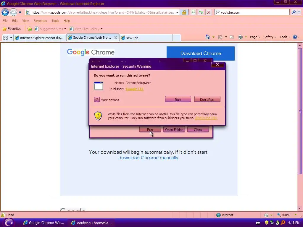Close the Security Warning dialog
303x227 pixels.
(217, 64)
